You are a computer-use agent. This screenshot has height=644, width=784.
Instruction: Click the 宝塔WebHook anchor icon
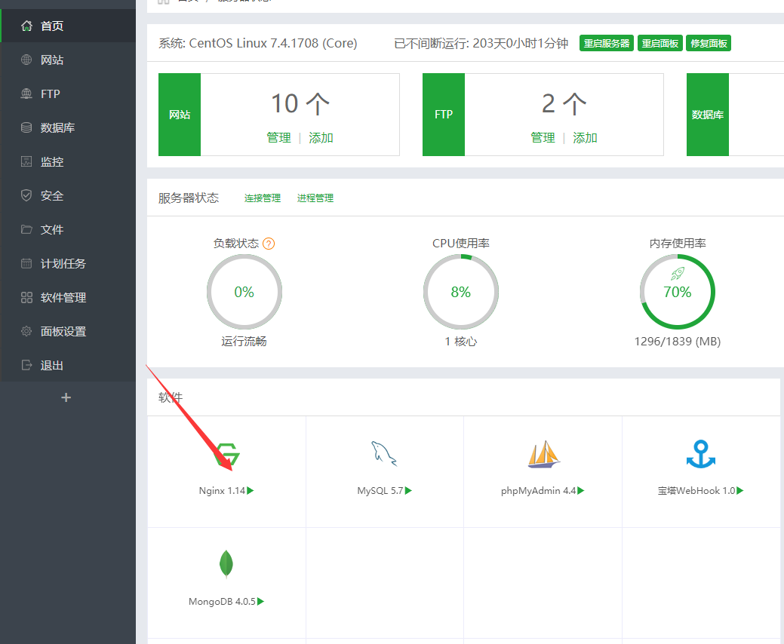[x=701, y=454]
